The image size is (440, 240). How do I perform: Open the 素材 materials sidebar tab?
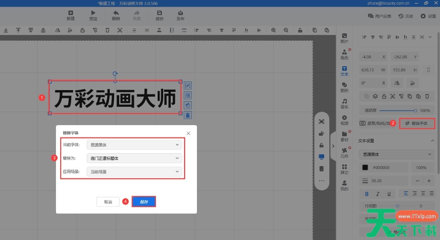(344, 137)
